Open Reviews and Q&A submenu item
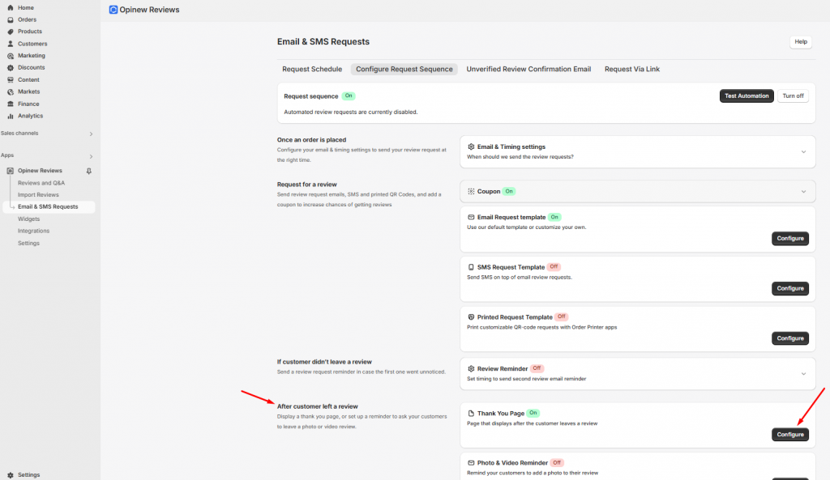The height and width of the screenshot is (480, 830). pyautogui.click(x=41, y=183)
